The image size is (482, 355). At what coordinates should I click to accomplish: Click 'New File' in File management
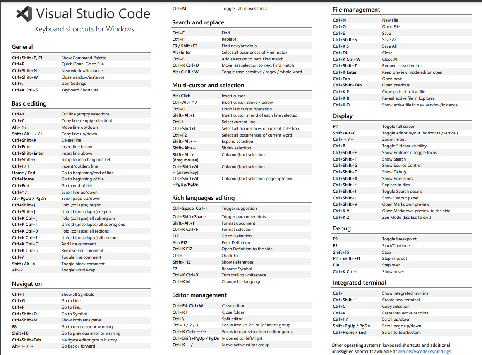[390, 20]
